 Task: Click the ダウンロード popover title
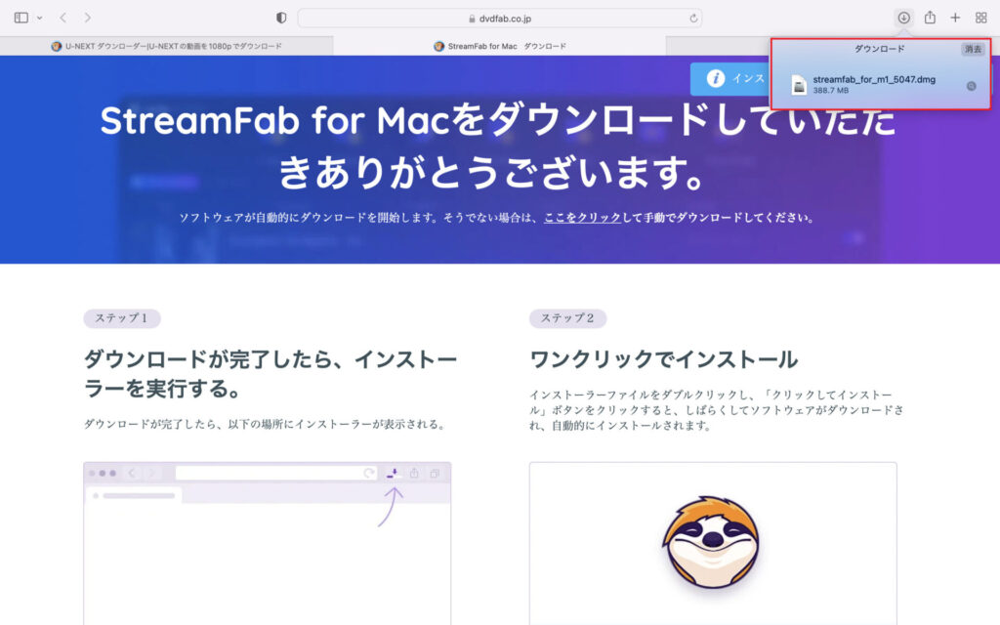(x=880, y=49)
